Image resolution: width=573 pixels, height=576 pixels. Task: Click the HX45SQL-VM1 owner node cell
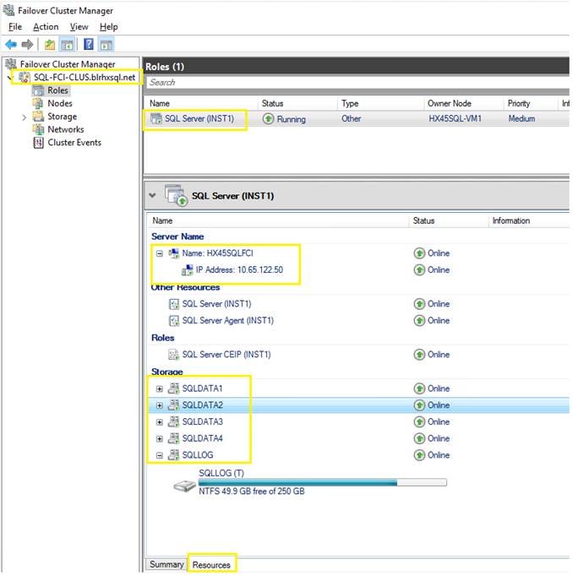[455, 118]
